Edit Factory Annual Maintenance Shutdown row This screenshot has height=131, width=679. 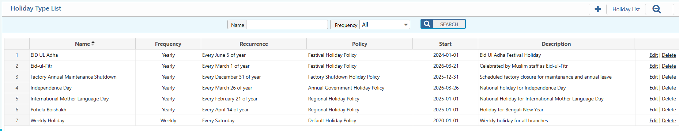653,77
